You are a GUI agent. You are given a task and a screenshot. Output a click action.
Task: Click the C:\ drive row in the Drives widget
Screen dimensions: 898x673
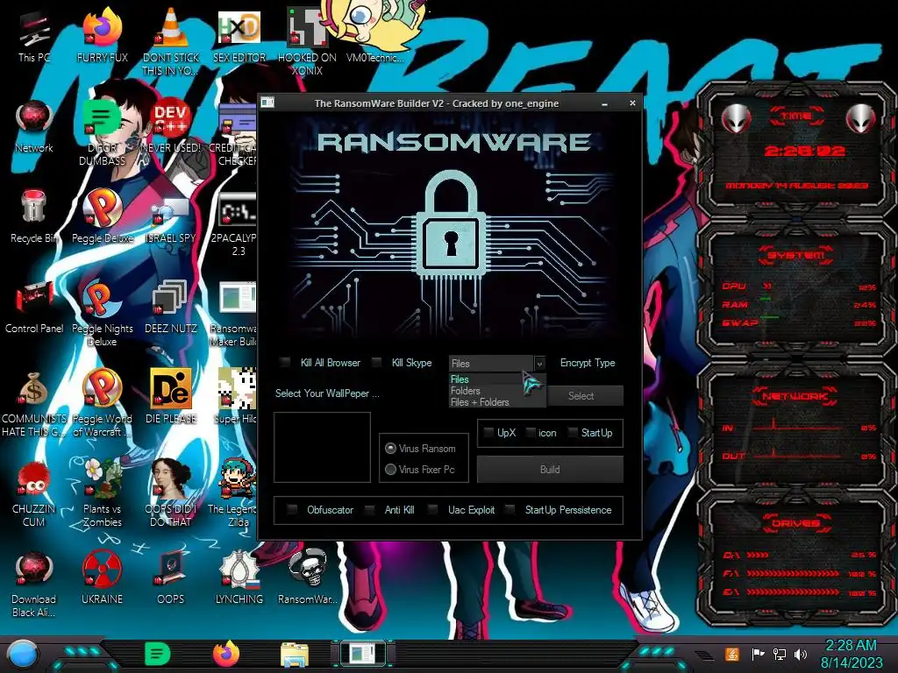(x=799, y=555)
